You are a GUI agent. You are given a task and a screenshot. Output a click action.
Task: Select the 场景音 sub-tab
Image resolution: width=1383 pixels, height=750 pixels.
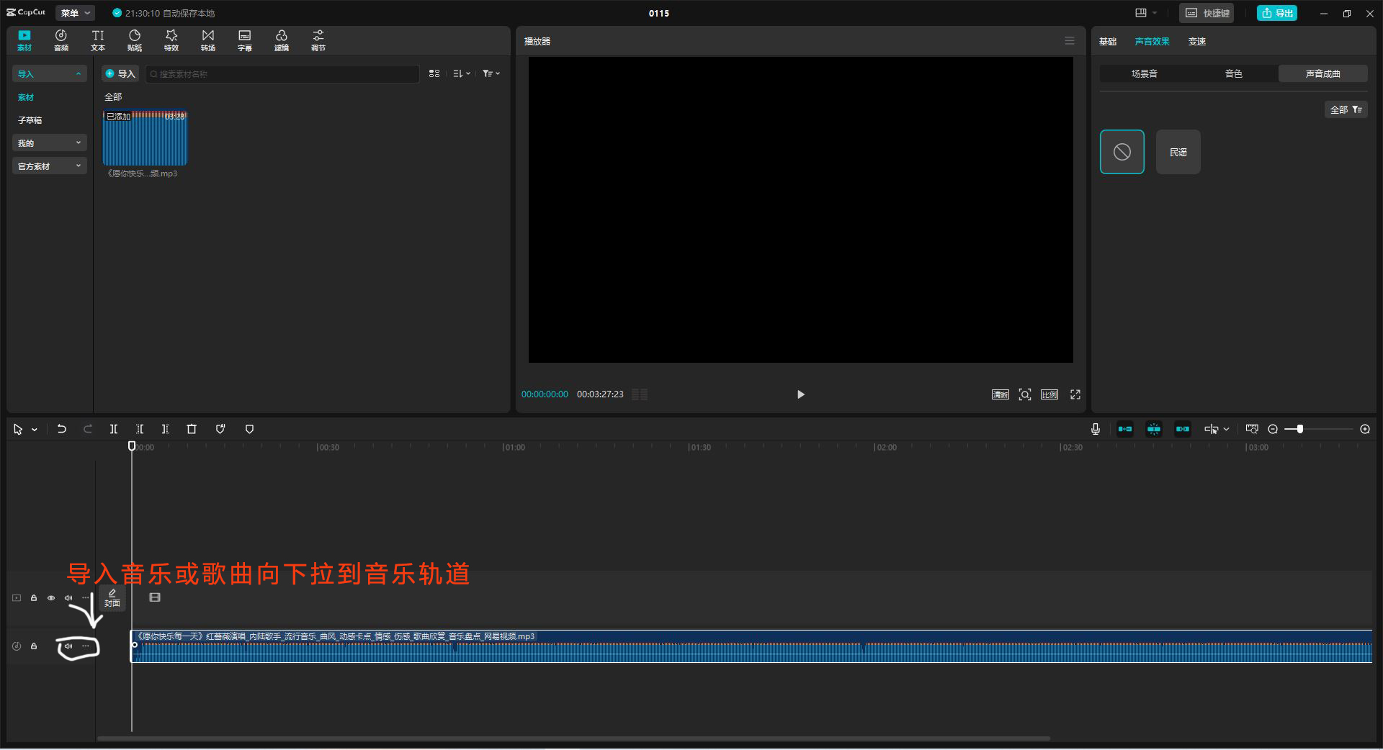click(x=1145, y=73)
